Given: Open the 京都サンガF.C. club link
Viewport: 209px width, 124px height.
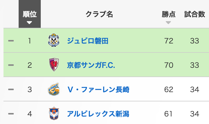Looking at the screenshot, I should point(91,65).
